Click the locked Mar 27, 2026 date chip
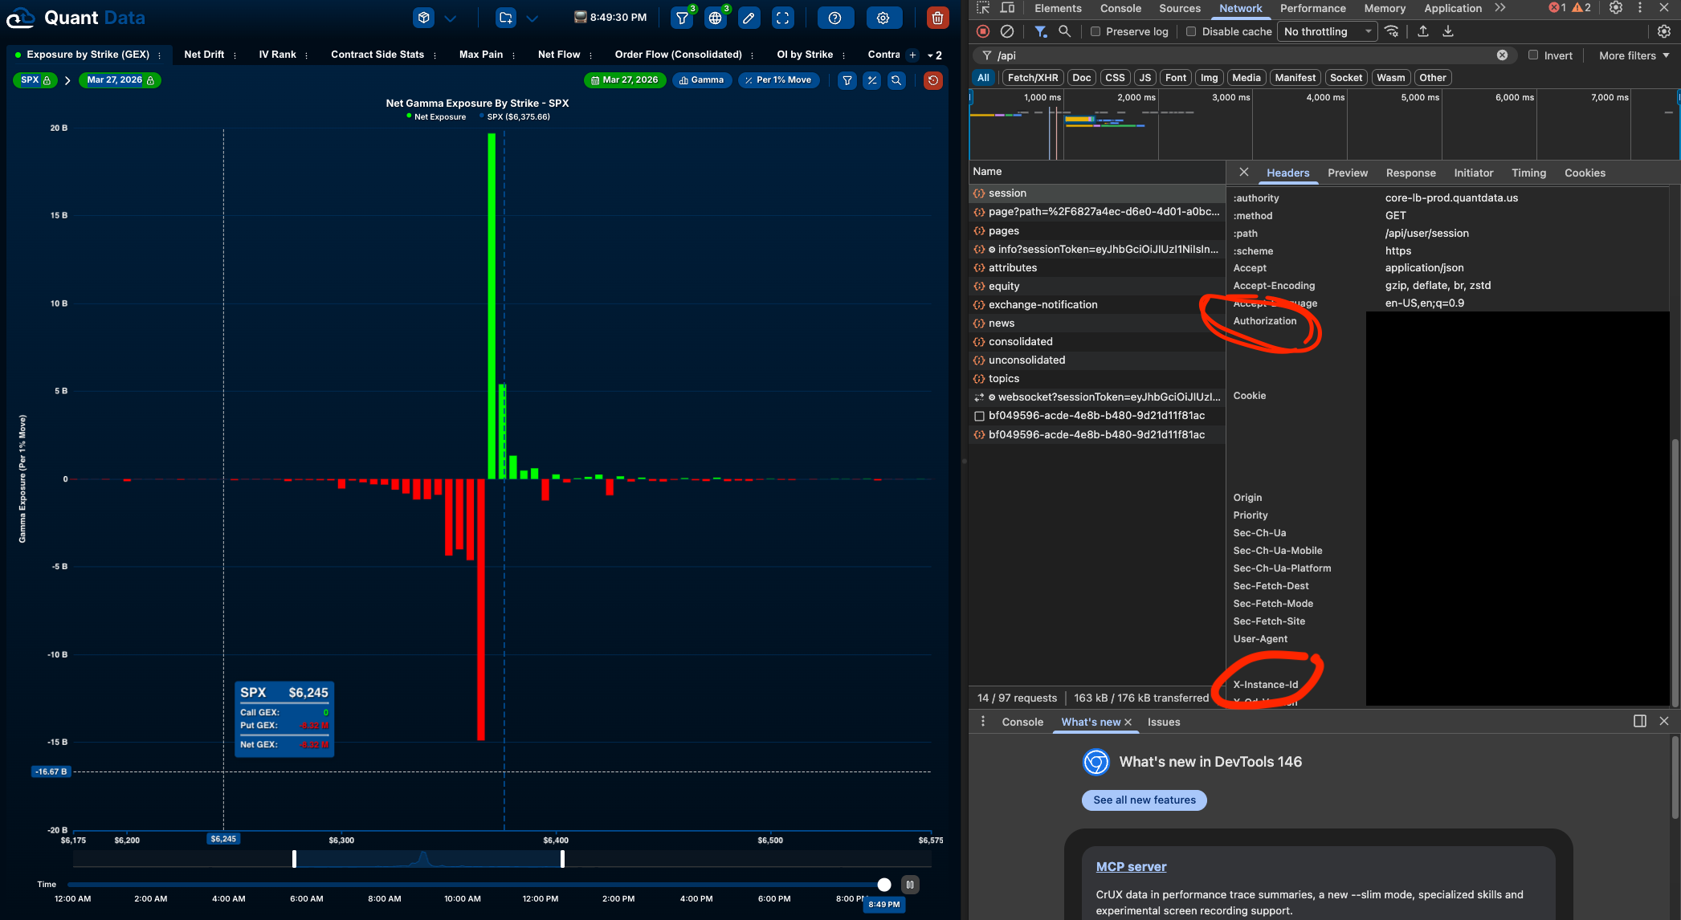The width and height of the screenshot is (1681, 920). click(x=120, y=80)
